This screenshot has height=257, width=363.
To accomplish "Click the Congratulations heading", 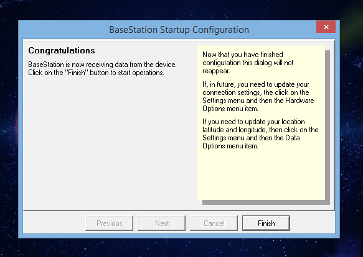I will coord(62,50).
